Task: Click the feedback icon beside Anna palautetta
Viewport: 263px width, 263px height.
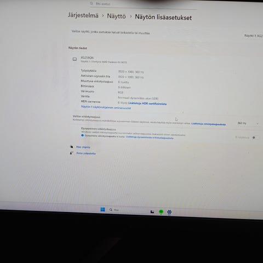Action: pyautogui.click(x=71, y=153)
